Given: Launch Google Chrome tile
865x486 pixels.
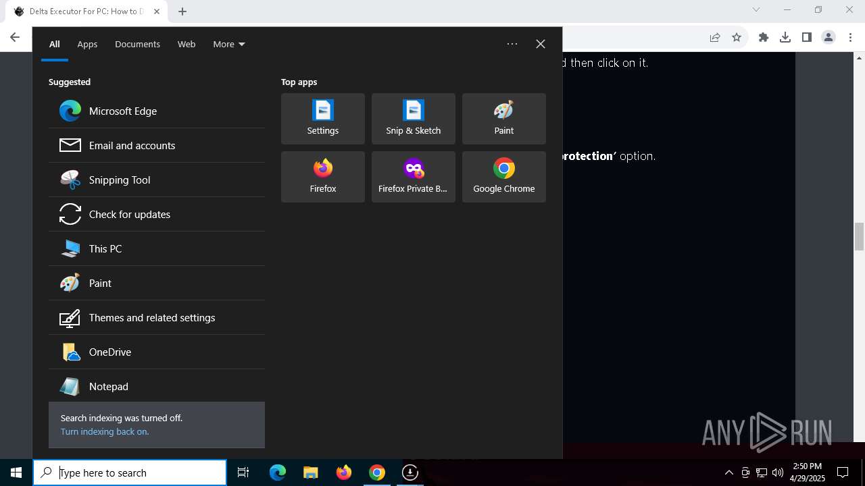Looking at the screenshot, I should pos(504,177).
